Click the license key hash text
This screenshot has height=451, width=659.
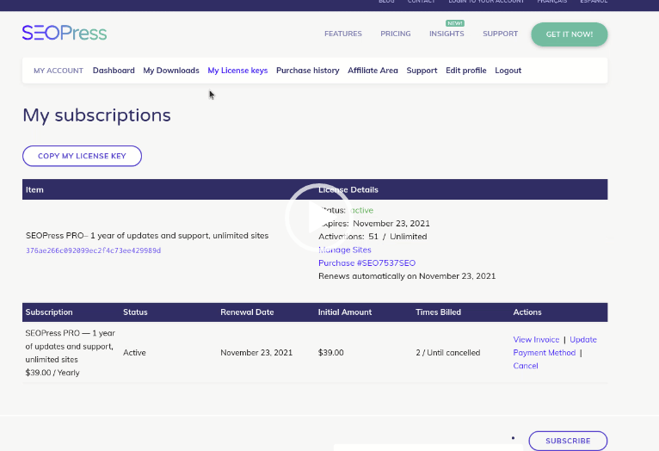click(x=93, y=250)
